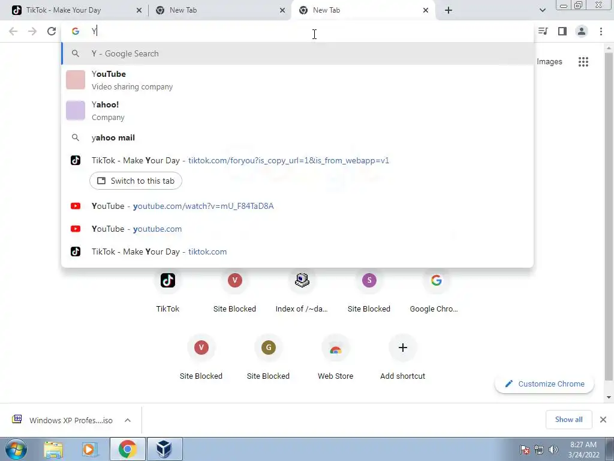The height and width of the screenshot is (461, 614).
Task: Go forward with the forward arrow
Action: coord(32,31)
